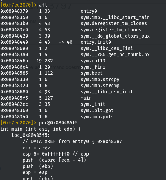Click address 0x0804846b of rot13
166x180 pixels.
[14, 61]
